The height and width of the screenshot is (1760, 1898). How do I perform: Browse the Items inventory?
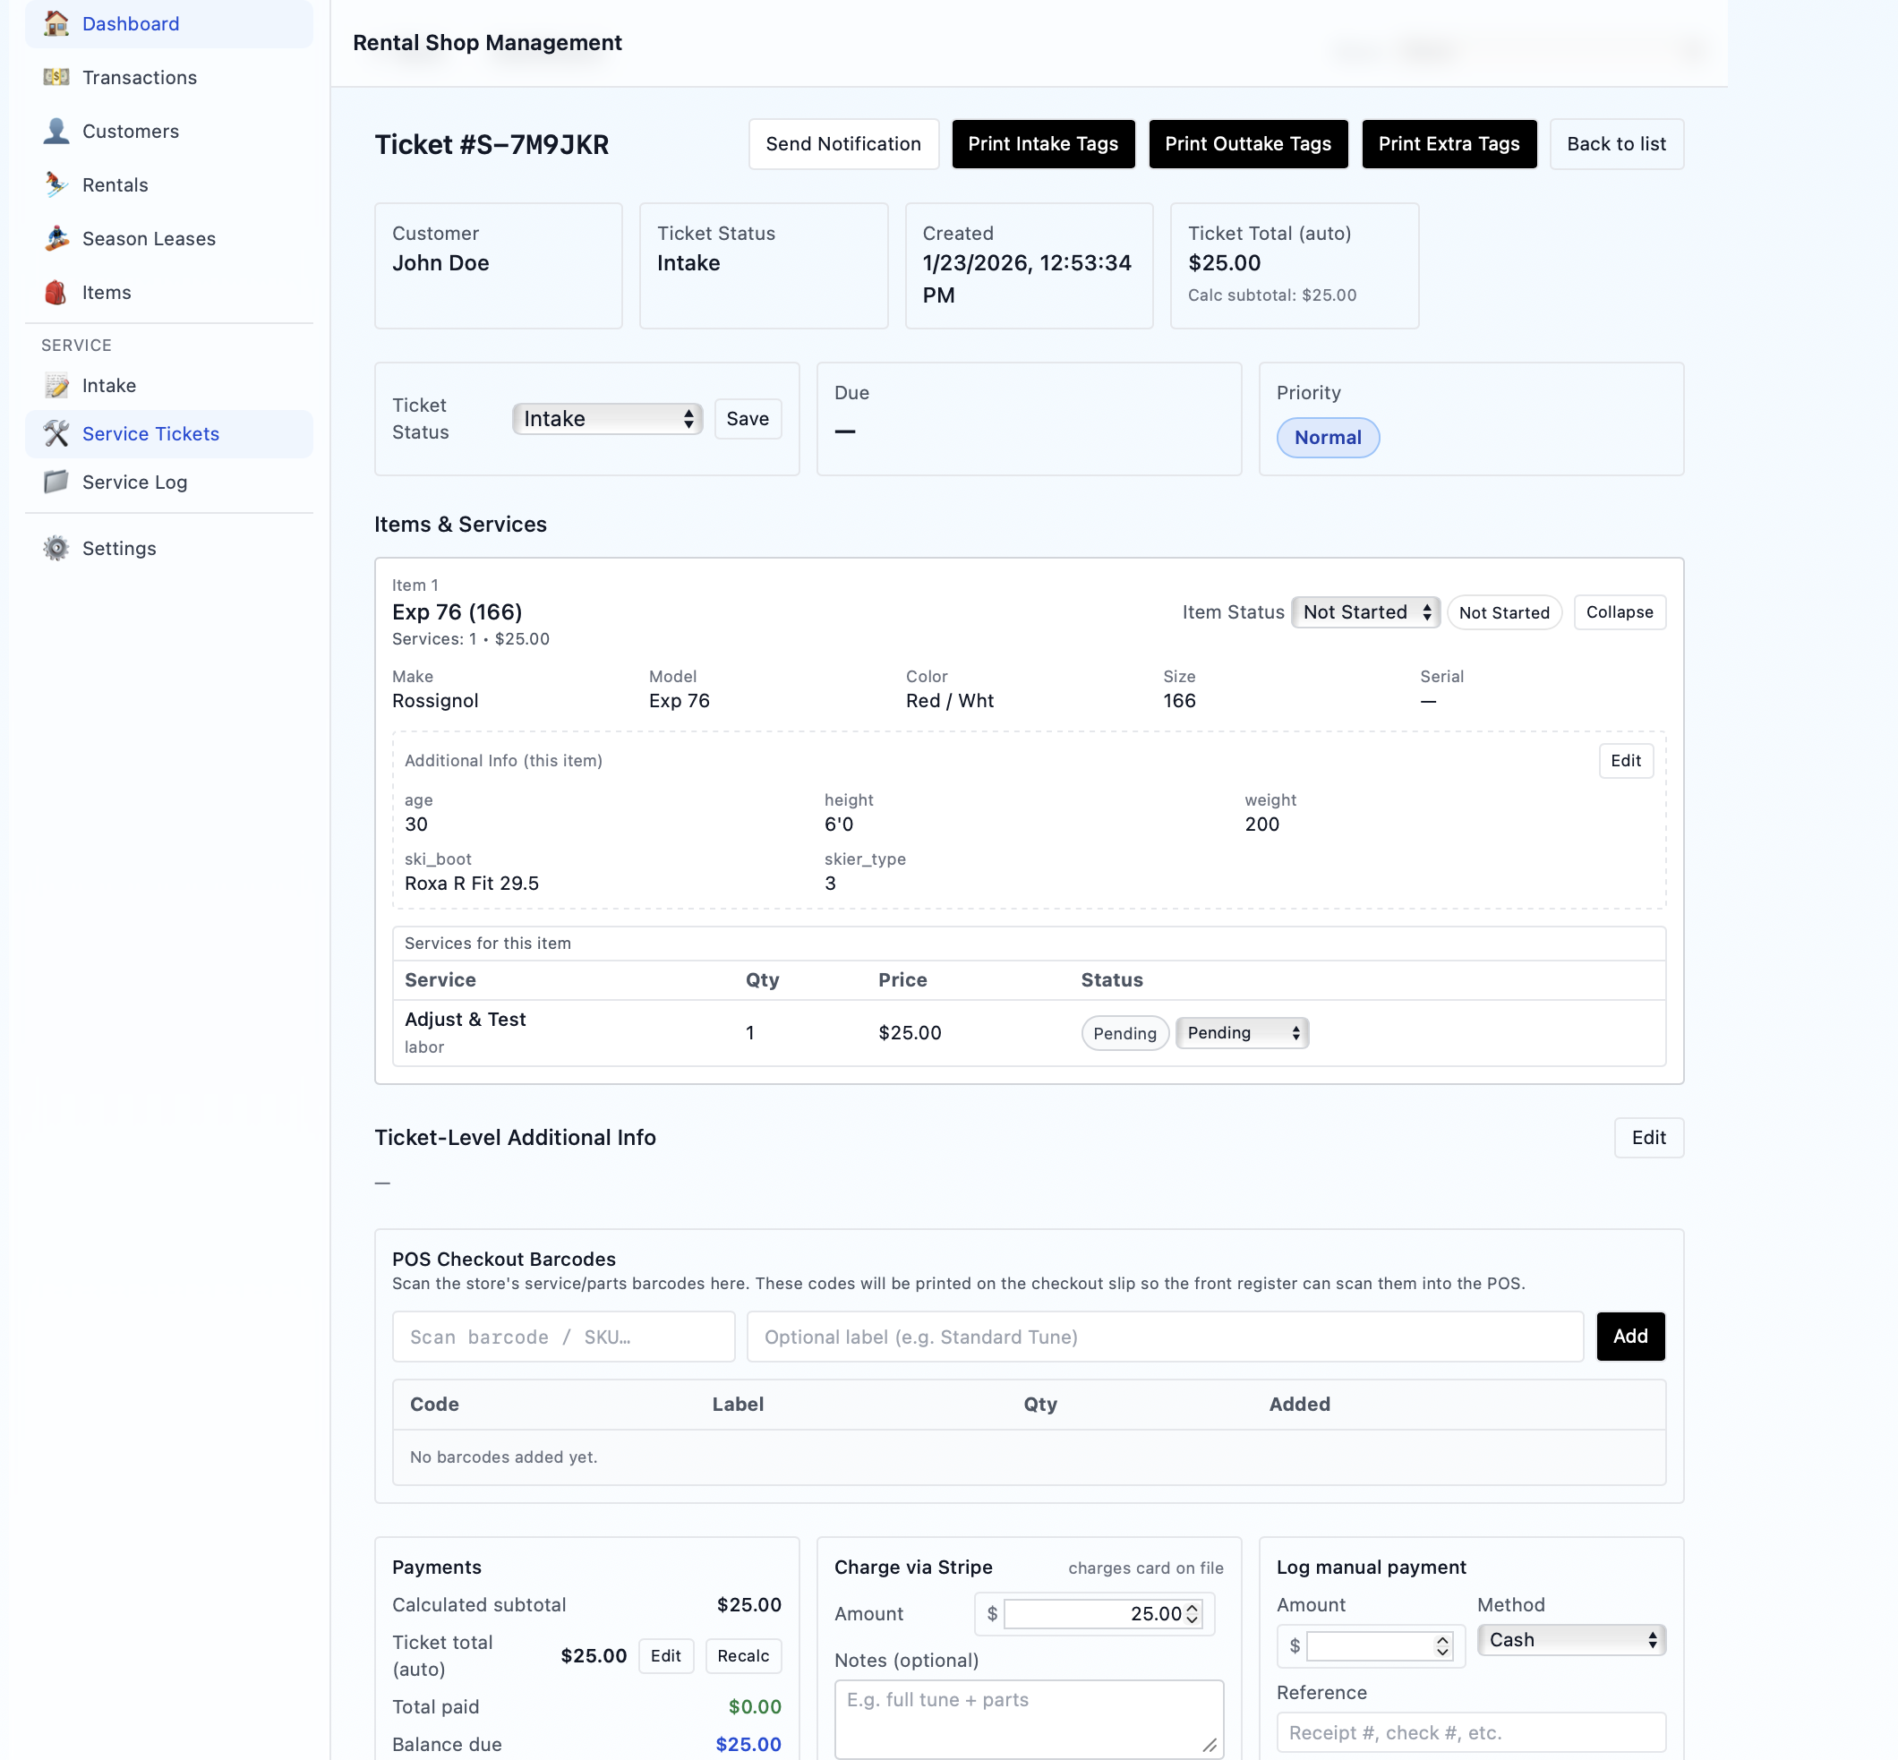coord(106,293)
